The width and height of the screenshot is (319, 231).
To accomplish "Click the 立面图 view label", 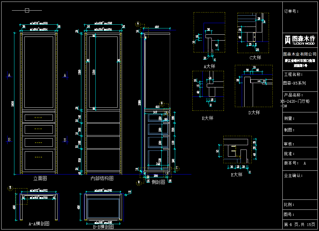I will 40,179.
